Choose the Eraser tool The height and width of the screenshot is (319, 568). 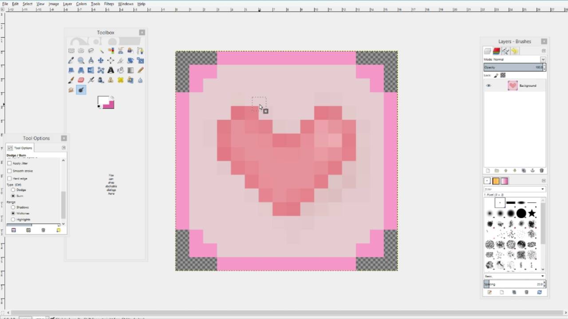point(81,80)
